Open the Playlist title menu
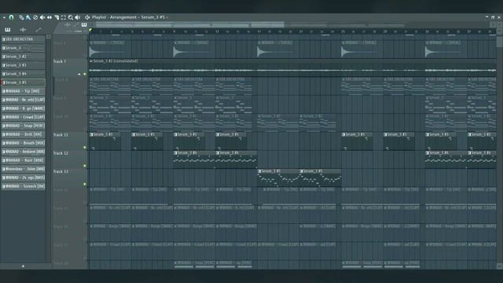This screenshot has height=283, width=503. tap(99, 17)
